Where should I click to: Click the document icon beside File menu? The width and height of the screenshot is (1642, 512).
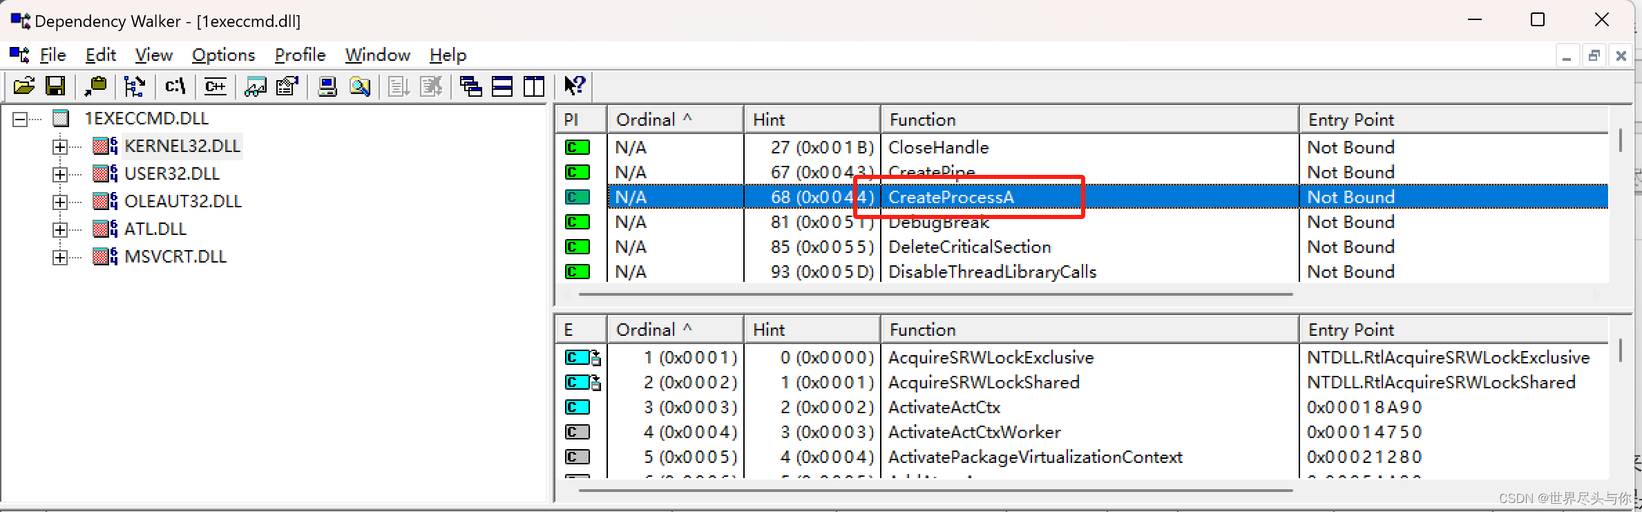click(19, 55)
